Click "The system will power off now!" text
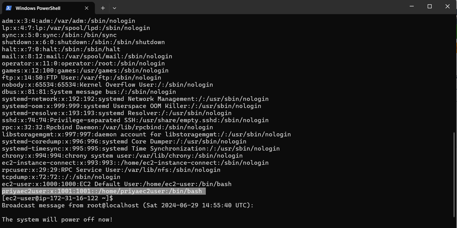The image size is (457, 228). coord(57,220)
